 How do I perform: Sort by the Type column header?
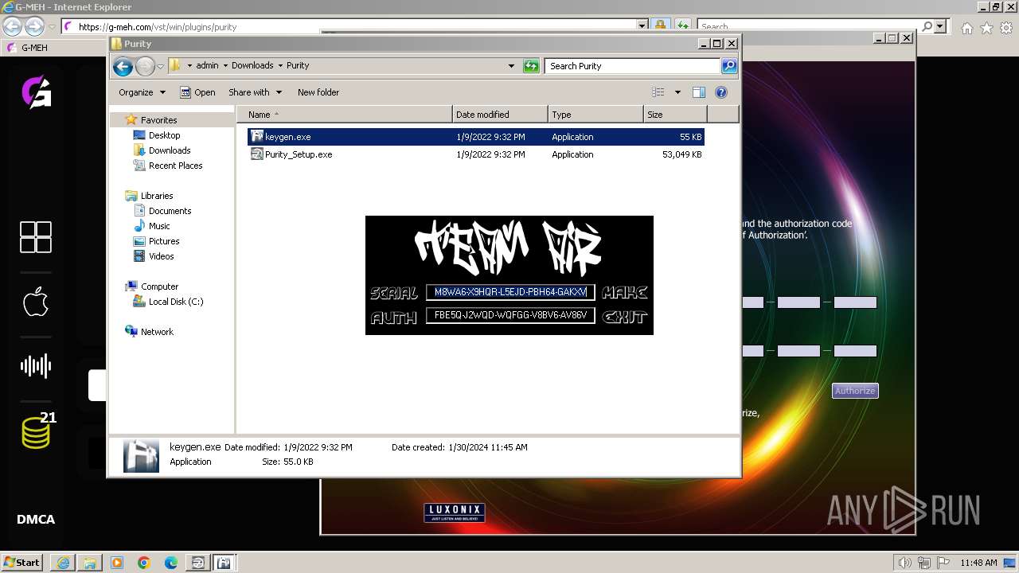pyautogui.click(x=595, y=115)
